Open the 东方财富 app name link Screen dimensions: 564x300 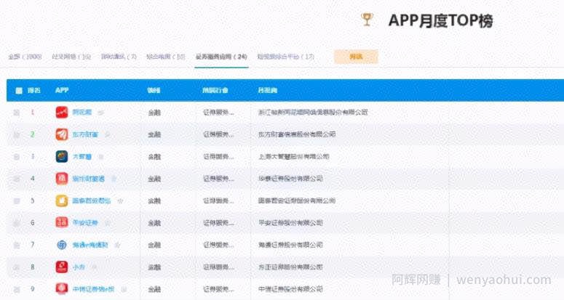coord(85,134)
